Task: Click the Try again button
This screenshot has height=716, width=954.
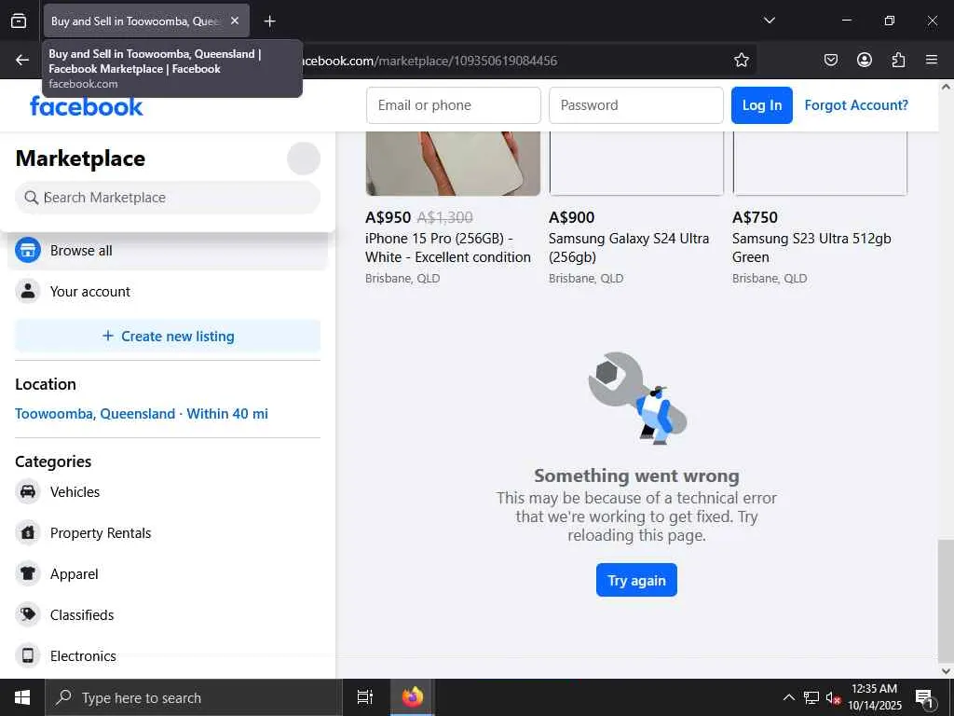Action: tap(636, 580)
